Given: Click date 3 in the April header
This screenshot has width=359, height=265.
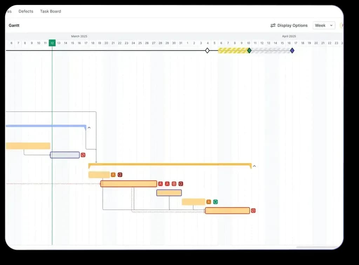Looking at the screenshot, I should click(x=201, y=43).
